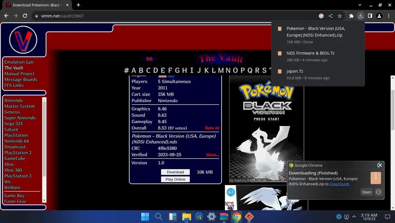The image size is (395, 223).
Task: Click the page's vertical scrollbar thumb
Action: point(393,110)
